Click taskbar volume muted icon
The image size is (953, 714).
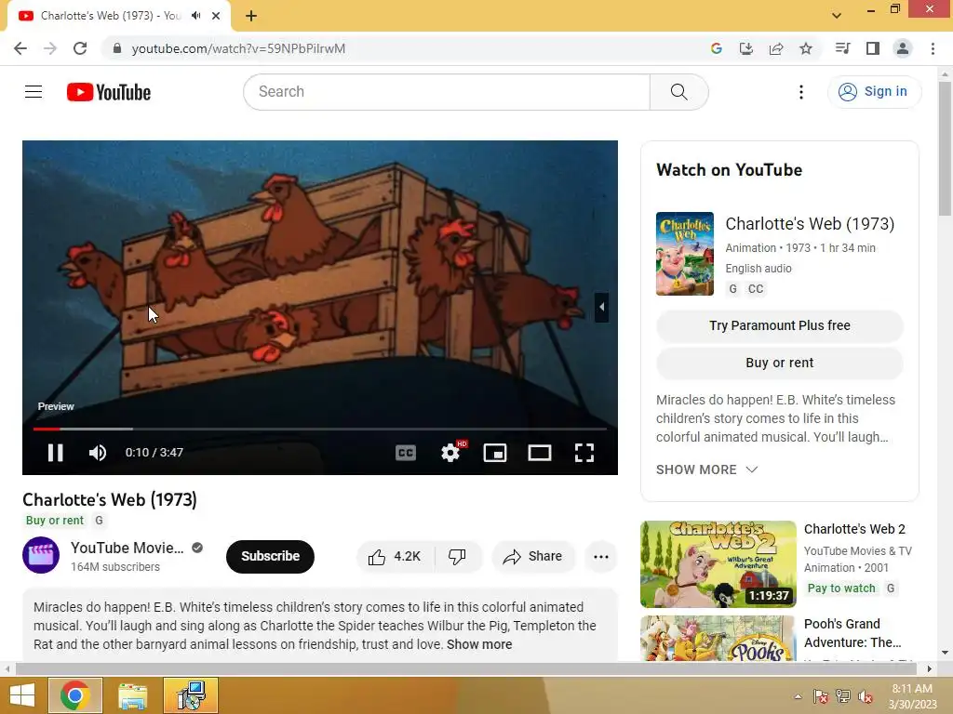[x=866, y=696]
